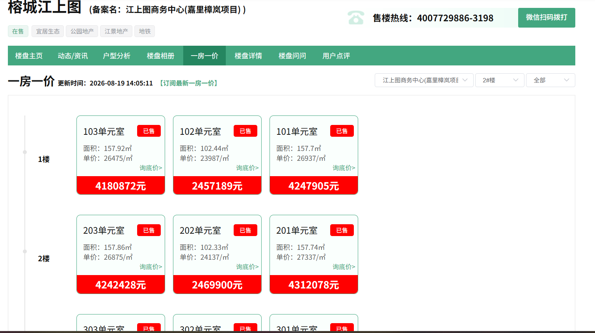Click 询底价 for unit 201
The width and height of the screenshot is (595, 333).
pos(344,267)
